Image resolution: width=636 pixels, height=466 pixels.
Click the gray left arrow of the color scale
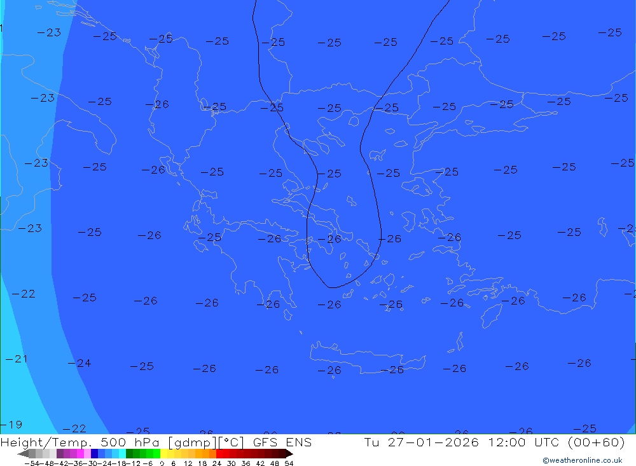(x=23, y=454)
